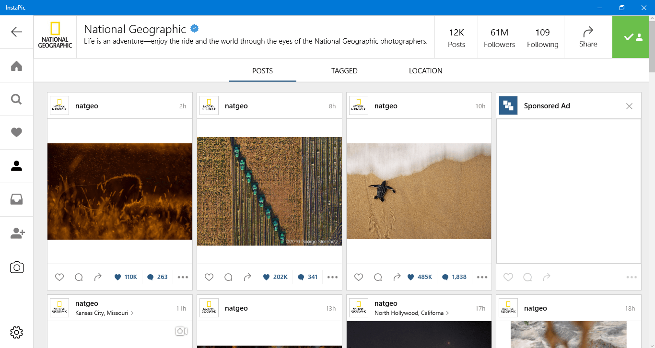655x348 pixels.
Task: Open more options for the 10h post
Action: 482,277
